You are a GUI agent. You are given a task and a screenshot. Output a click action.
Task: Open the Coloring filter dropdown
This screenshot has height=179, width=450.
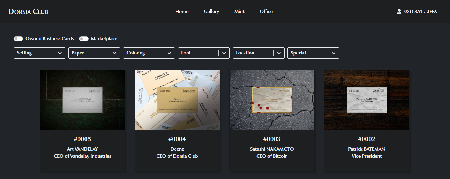point(149,53)
